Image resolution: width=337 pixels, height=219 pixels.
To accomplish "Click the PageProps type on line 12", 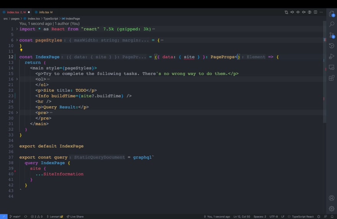I will click(222, 57).
